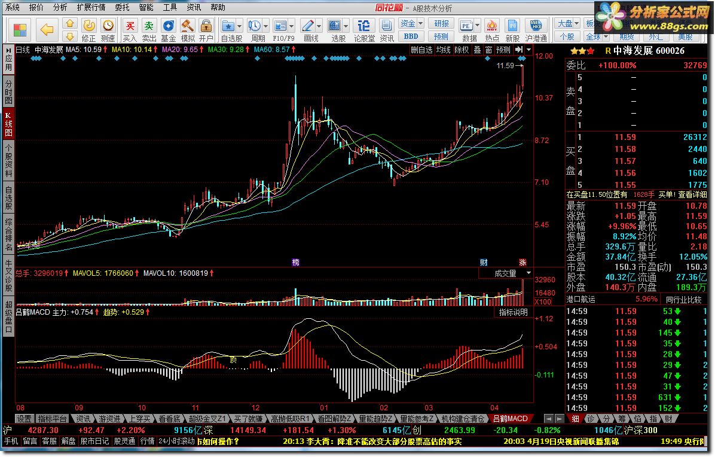Toggle the 叠 overlay button
This screenshot has width=715, height=457.
[x=477, y=50]
